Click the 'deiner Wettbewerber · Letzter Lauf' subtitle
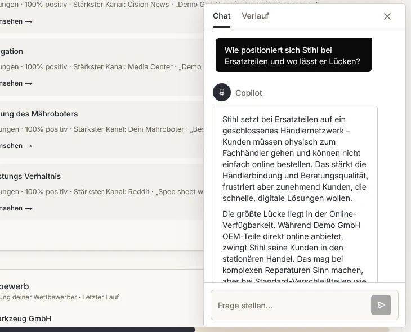The width and height of the screenshot is (411, 332). (x=59, y=297)
